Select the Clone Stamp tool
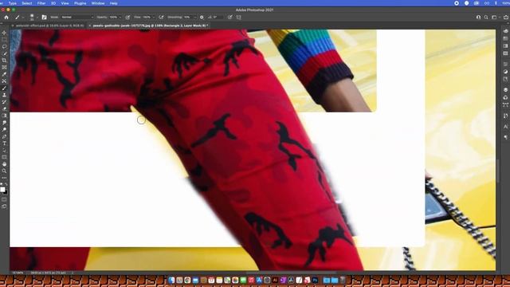The image size is (510, 287). [4, 95]
